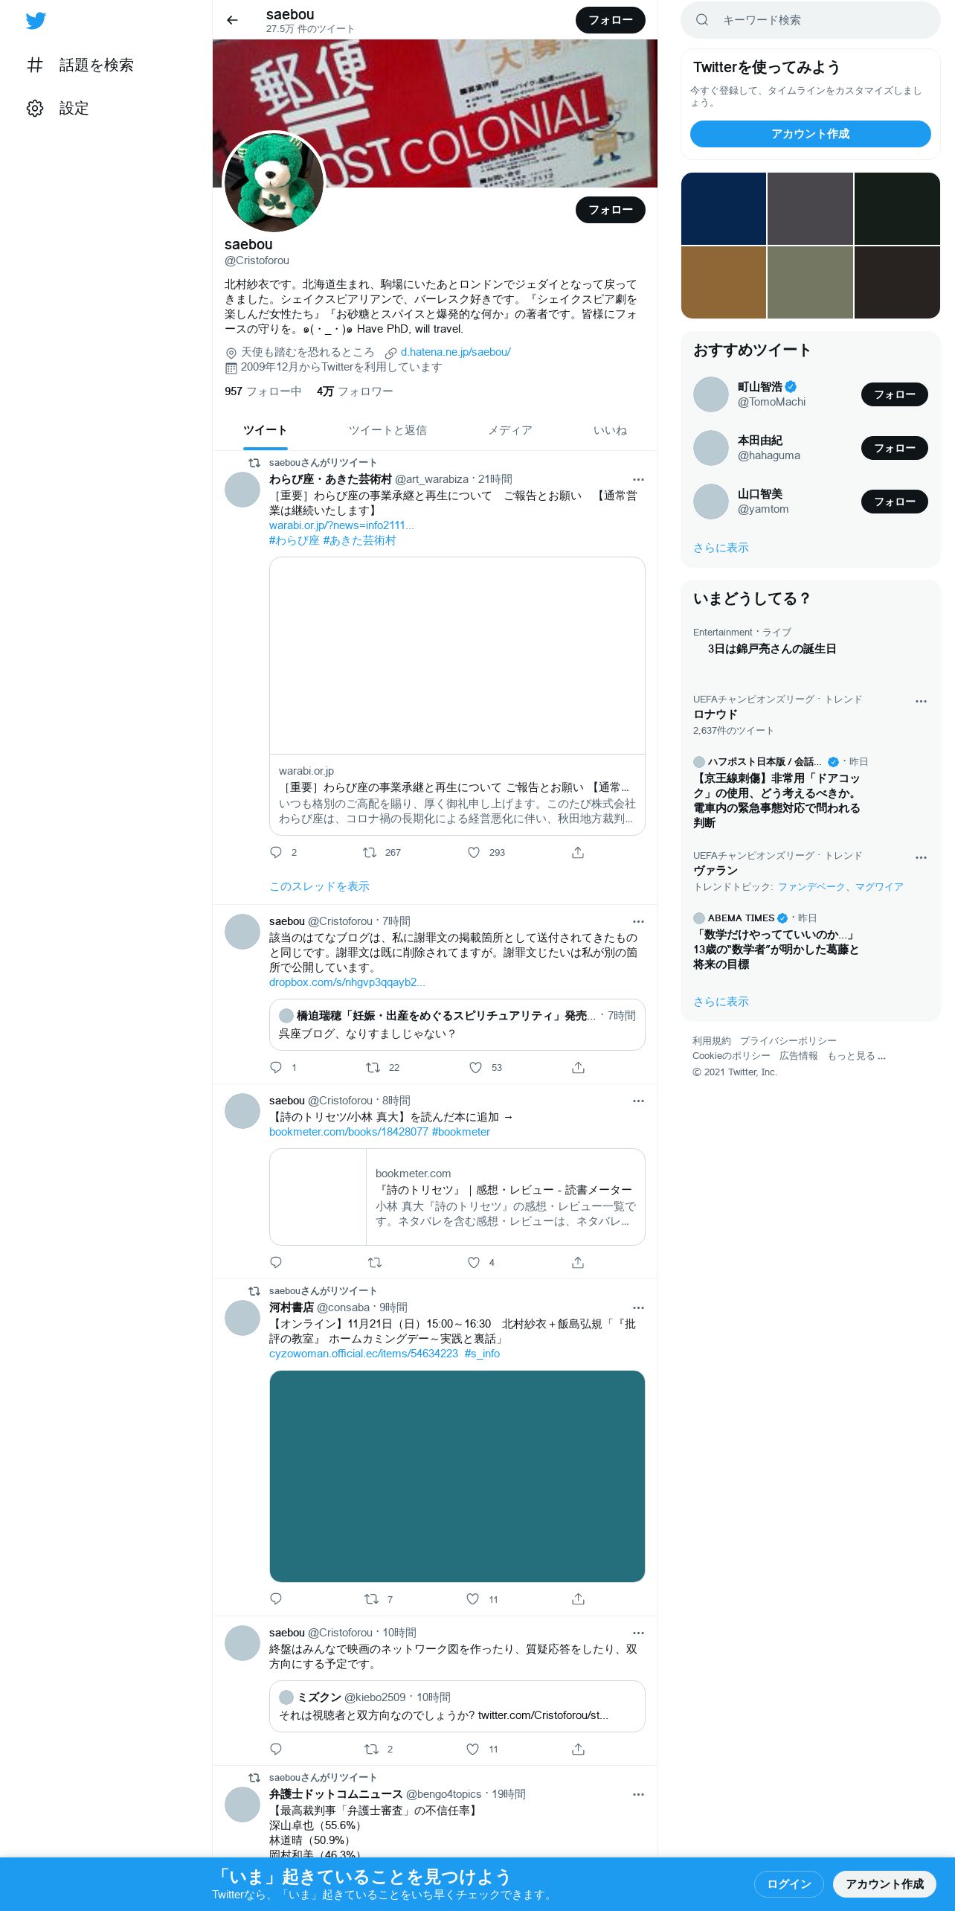Open 957 フォロー中 list

click(x=263, y=391)
